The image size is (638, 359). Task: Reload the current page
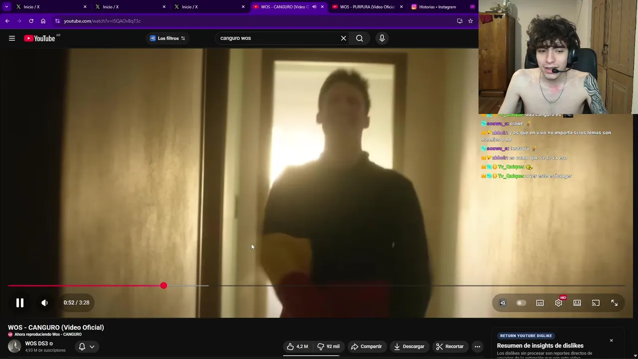pos(31,21)
